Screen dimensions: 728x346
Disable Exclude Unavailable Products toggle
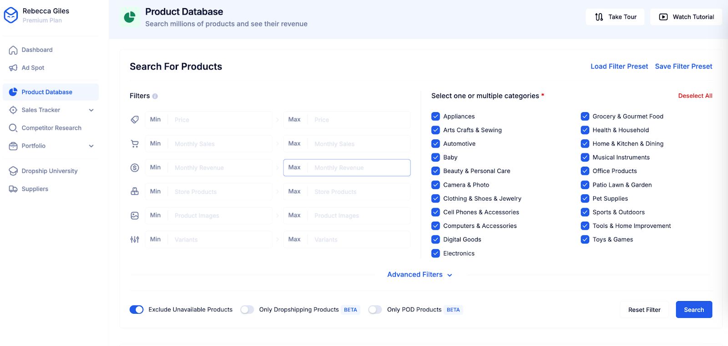tap(136, 310)
